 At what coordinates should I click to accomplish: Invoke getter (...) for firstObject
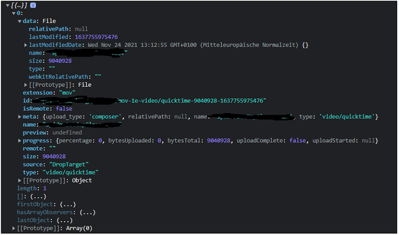pos(68,204)
